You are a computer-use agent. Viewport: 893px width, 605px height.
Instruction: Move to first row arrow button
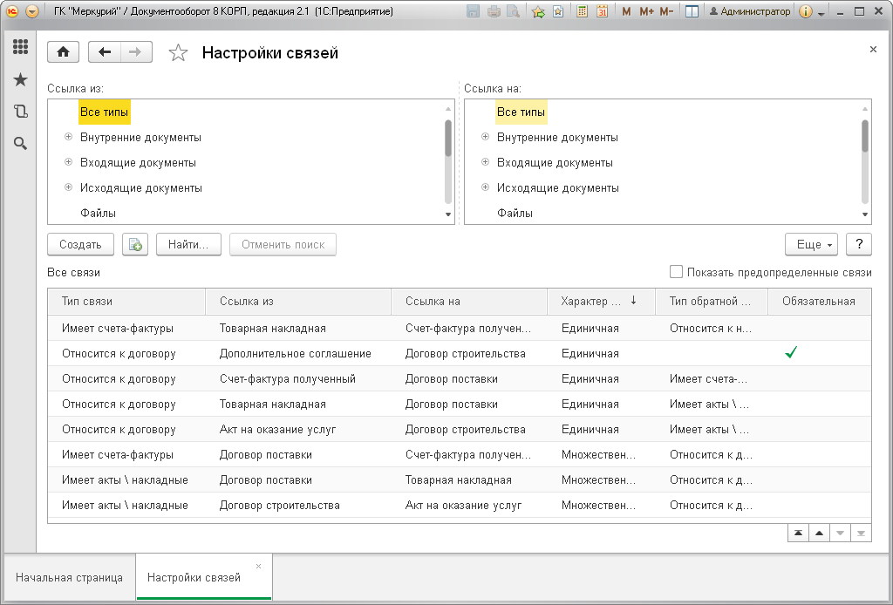799,534
